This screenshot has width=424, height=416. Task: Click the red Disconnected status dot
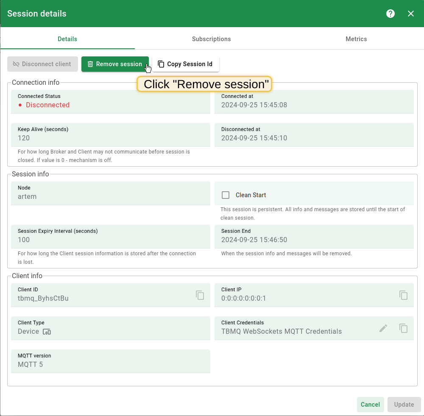coord(20,105)
